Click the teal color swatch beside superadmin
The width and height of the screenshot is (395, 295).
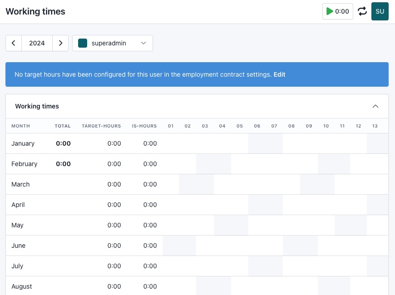click(x=83, y=43)
